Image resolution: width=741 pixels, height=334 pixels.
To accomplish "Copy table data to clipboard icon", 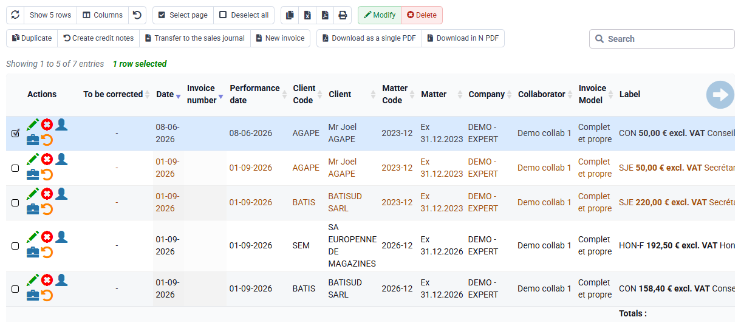I will [290, 15].
